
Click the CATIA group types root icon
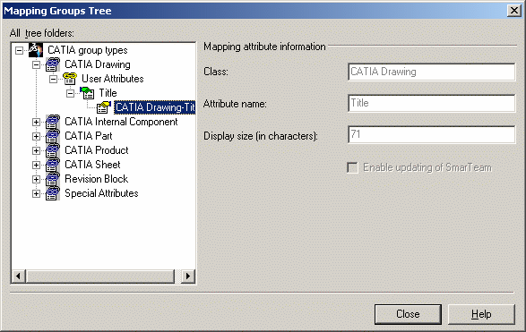tap(36, 50)
